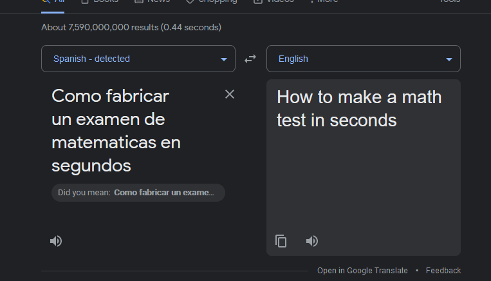Screen dimensions: 491x281
Task: Expand the More search options menu
Action: pyautogui.click(x=324, y=2)
